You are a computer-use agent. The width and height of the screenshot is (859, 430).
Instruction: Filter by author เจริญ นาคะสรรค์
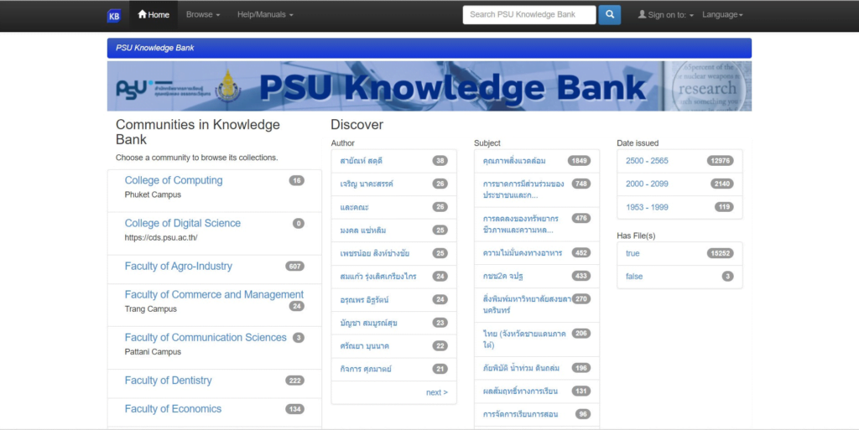tap(367, 184)
